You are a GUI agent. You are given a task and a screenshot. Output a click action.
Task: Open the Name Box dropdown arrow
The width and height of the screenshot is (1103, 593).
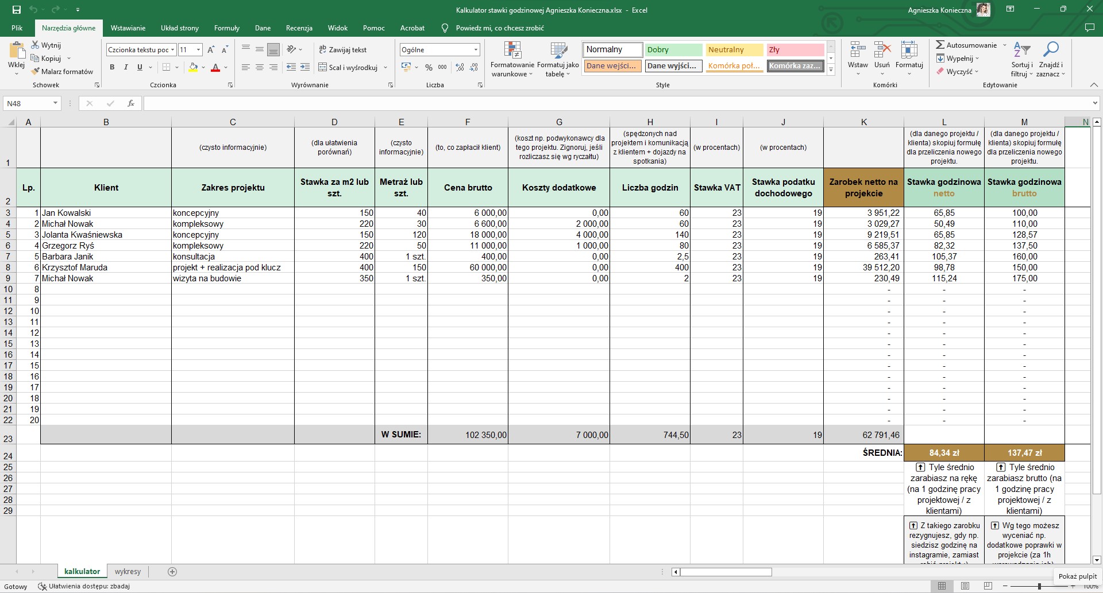(55, 103)
